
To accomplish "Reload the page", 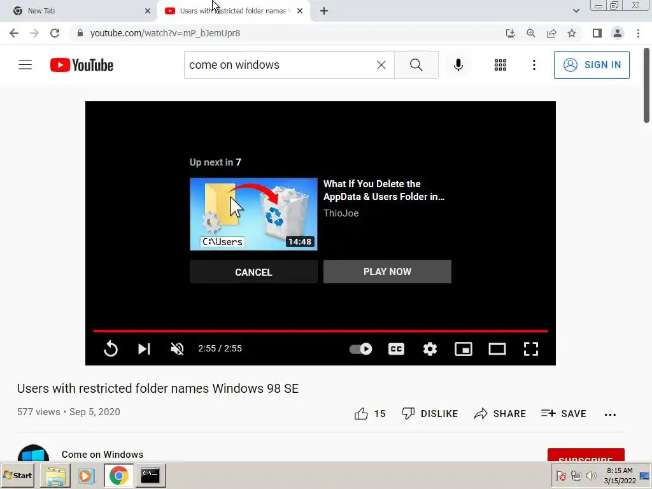I will click(55, 33).
